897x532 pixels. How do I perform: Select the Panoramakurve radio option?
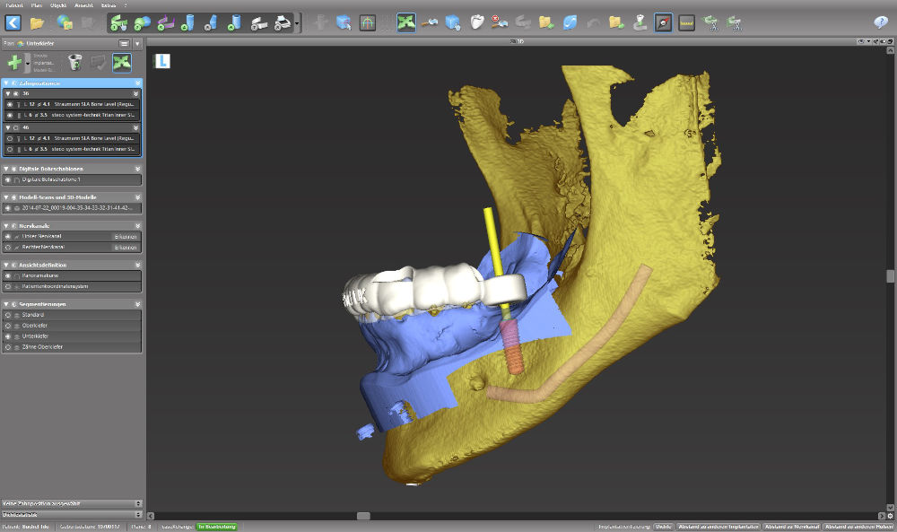tap(8, 275)
